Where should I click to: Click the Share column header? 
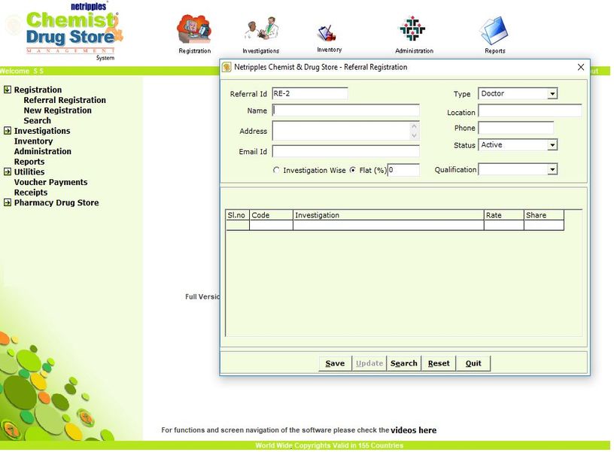coord(544,215)
